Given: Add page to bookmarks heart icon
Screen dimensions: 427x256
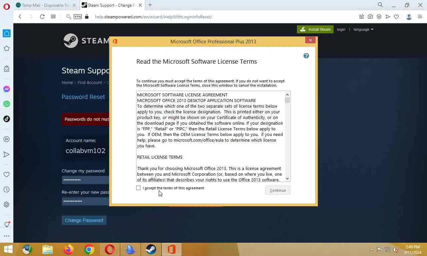Looking at the screenshot, I should [396, 17].
